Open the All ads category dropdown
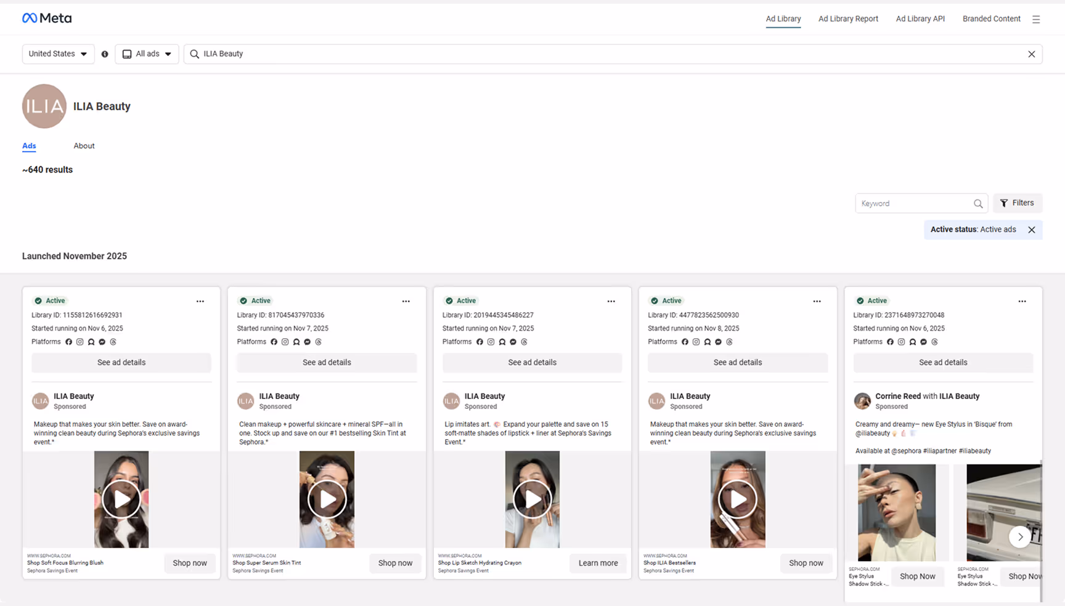Screen dimensions: 1065x606 pos(147,54)
